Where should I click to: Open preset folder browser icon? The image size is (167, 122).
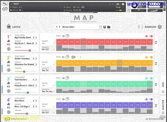click(109, 27)
